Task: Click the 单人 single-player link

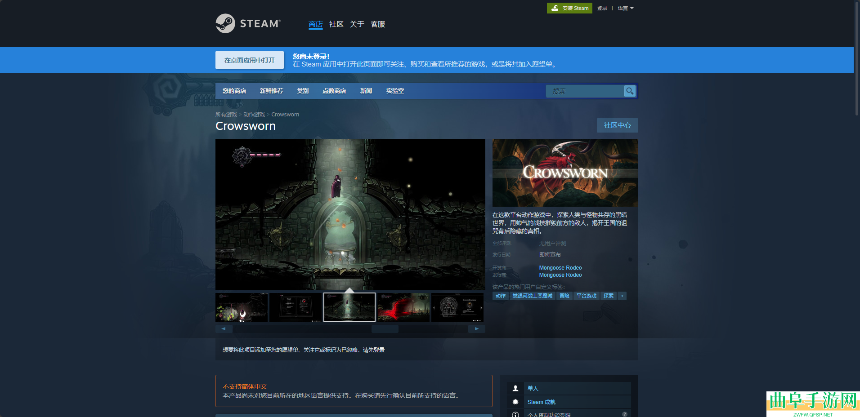Action: pos(533,388)
